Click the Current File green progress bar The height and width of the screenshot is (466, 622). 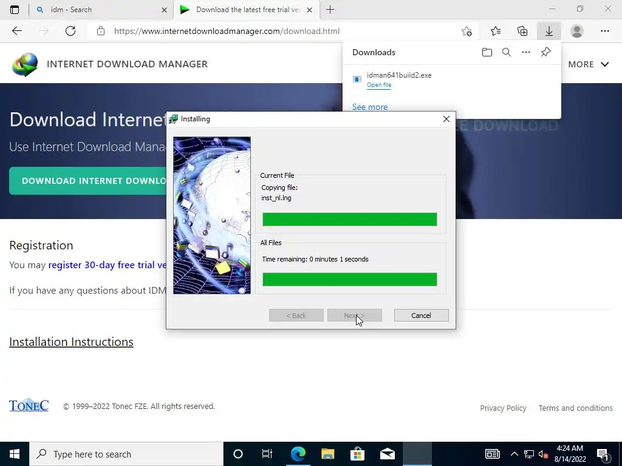click(349, 219)
